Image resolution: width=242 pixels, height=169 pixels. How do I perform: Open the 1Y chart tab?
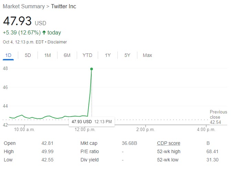click(x=108, y=55)
